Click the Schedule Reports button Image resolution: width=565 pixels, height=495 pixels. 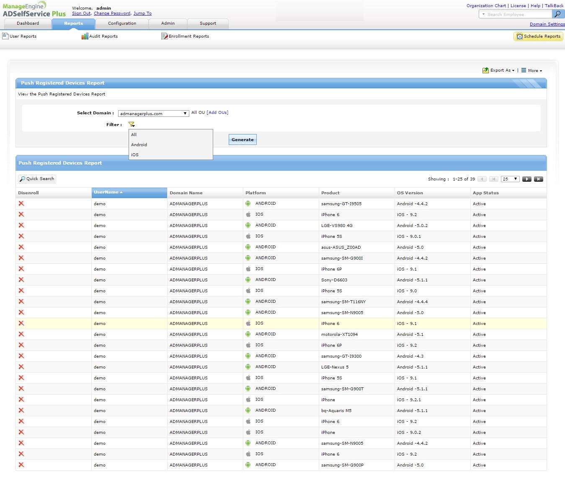[x=538, y=36]
